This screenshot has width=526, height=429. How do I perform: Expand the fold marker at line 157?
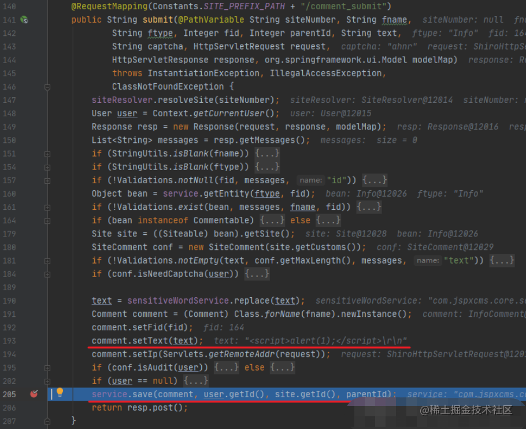pos(47,181)
